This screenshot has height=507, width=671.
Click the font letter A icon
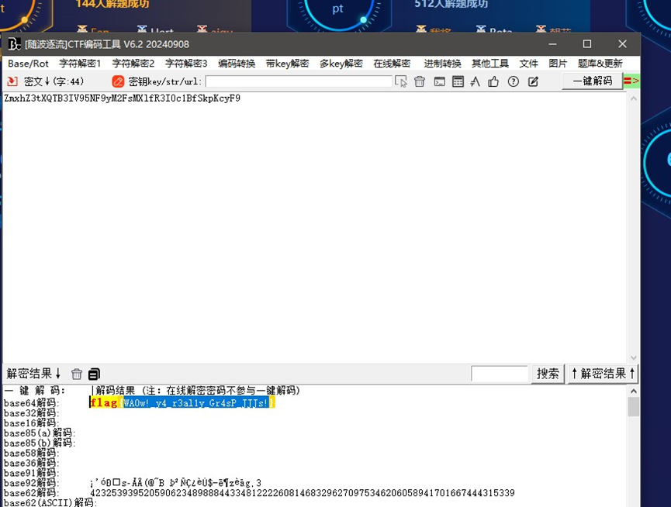475,81
